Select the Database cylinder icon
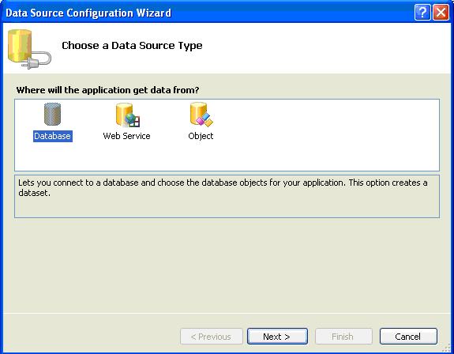Viewport: 454px width, 354px height. coord(52,114)
